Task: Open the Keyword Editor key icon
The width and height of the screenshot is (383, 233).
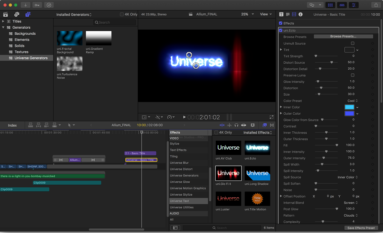Action: point(37,5)
